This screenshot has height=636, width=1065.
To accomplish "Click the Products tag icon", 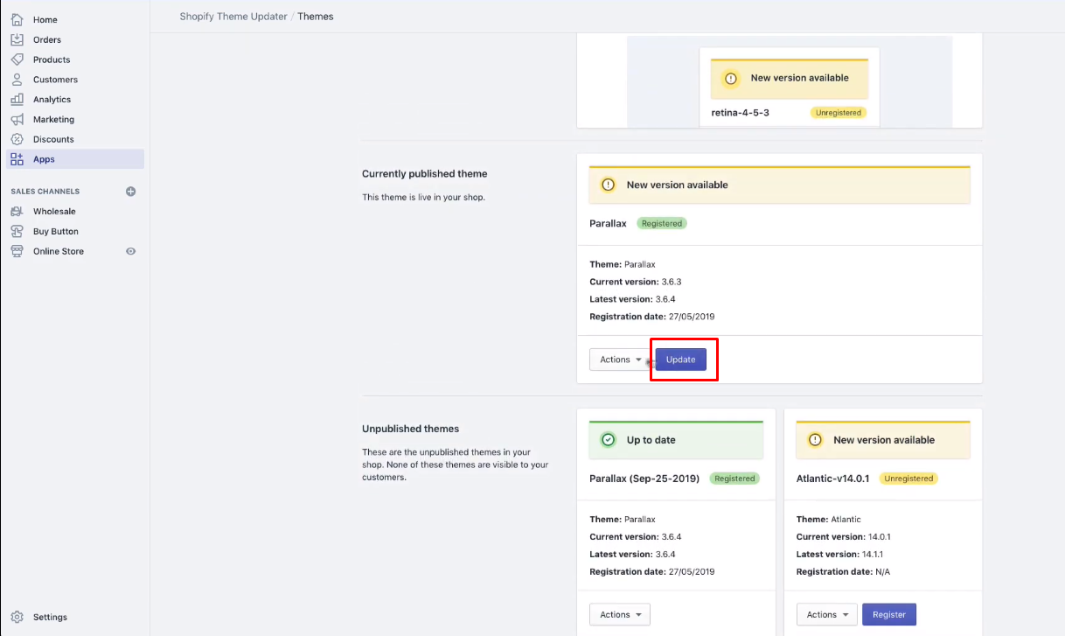I will point(17,59).
